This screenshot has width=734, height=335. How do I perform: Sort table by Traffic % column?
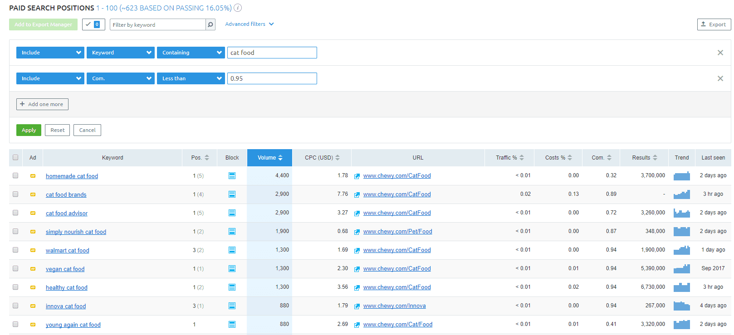click(x=509, y=158)
